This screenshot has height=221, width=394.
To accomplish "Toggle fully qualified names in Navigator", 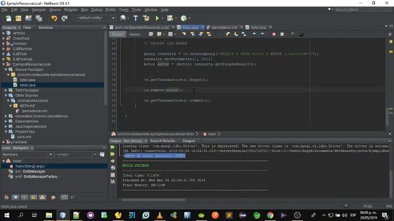I will click(54, 198).
